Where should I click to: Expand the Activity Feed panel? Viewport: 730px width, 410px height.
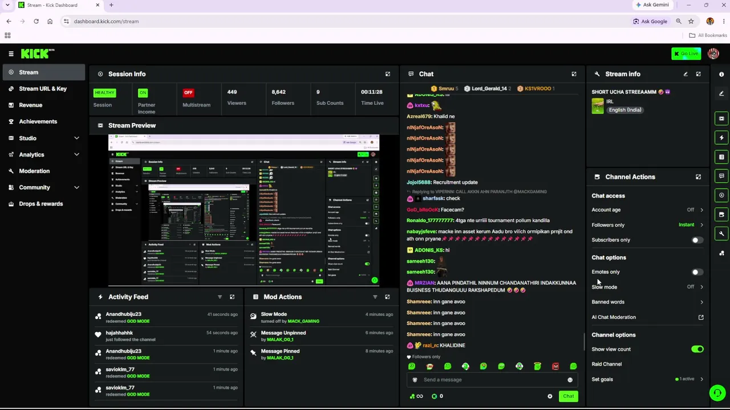coord(232,297)
